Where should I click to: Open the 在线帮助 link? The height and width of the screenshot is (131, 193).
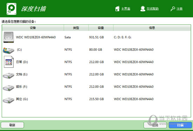tap(153, 9)
